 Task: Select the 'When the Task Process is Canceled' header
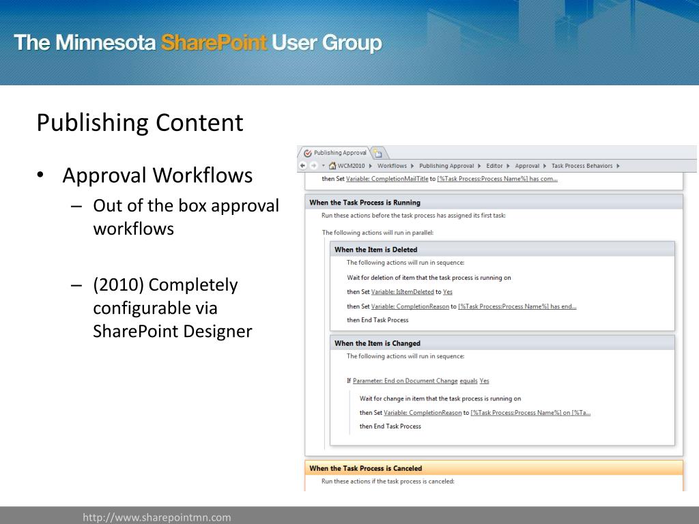pyautogui.click(x=494, y=468)
